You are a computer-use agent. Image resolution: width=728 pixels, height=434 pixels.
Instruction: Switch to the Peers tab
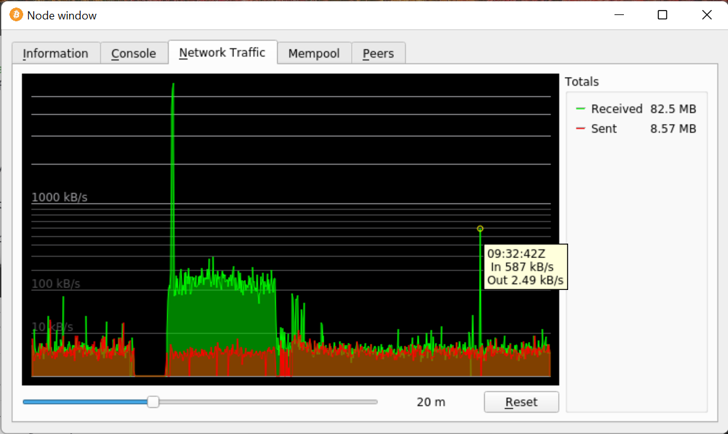[x=378, y=53]
